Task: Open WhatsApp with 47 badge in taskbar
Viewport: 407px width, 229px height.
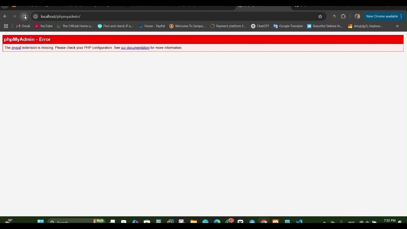Action: [229, 221]
